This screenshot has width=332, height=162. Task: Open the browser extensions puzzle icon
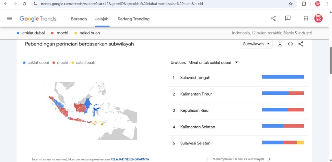[x=304, y=4]
